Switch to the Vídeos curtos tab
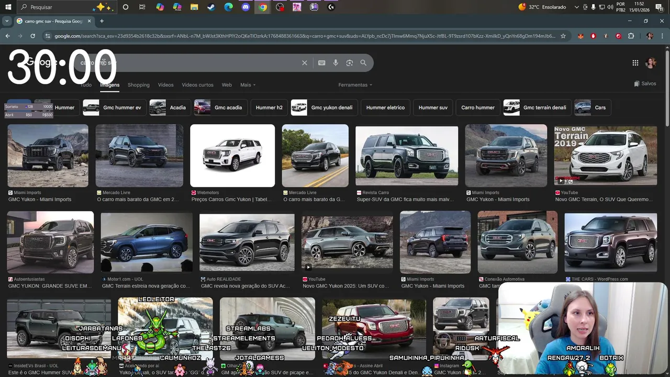This screenshot has height=377, width=670. point(197,85)
